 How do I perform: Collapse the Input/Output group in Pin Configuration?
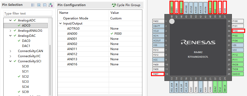(x=60, y=23)
